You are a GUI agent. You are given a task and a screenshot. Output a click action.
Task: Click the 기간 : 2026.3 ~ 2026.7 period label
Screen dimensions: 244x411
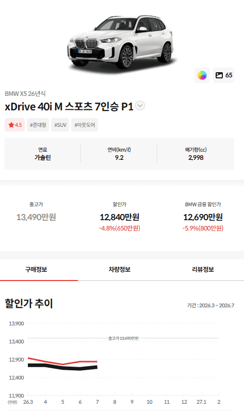click(210, 306)
